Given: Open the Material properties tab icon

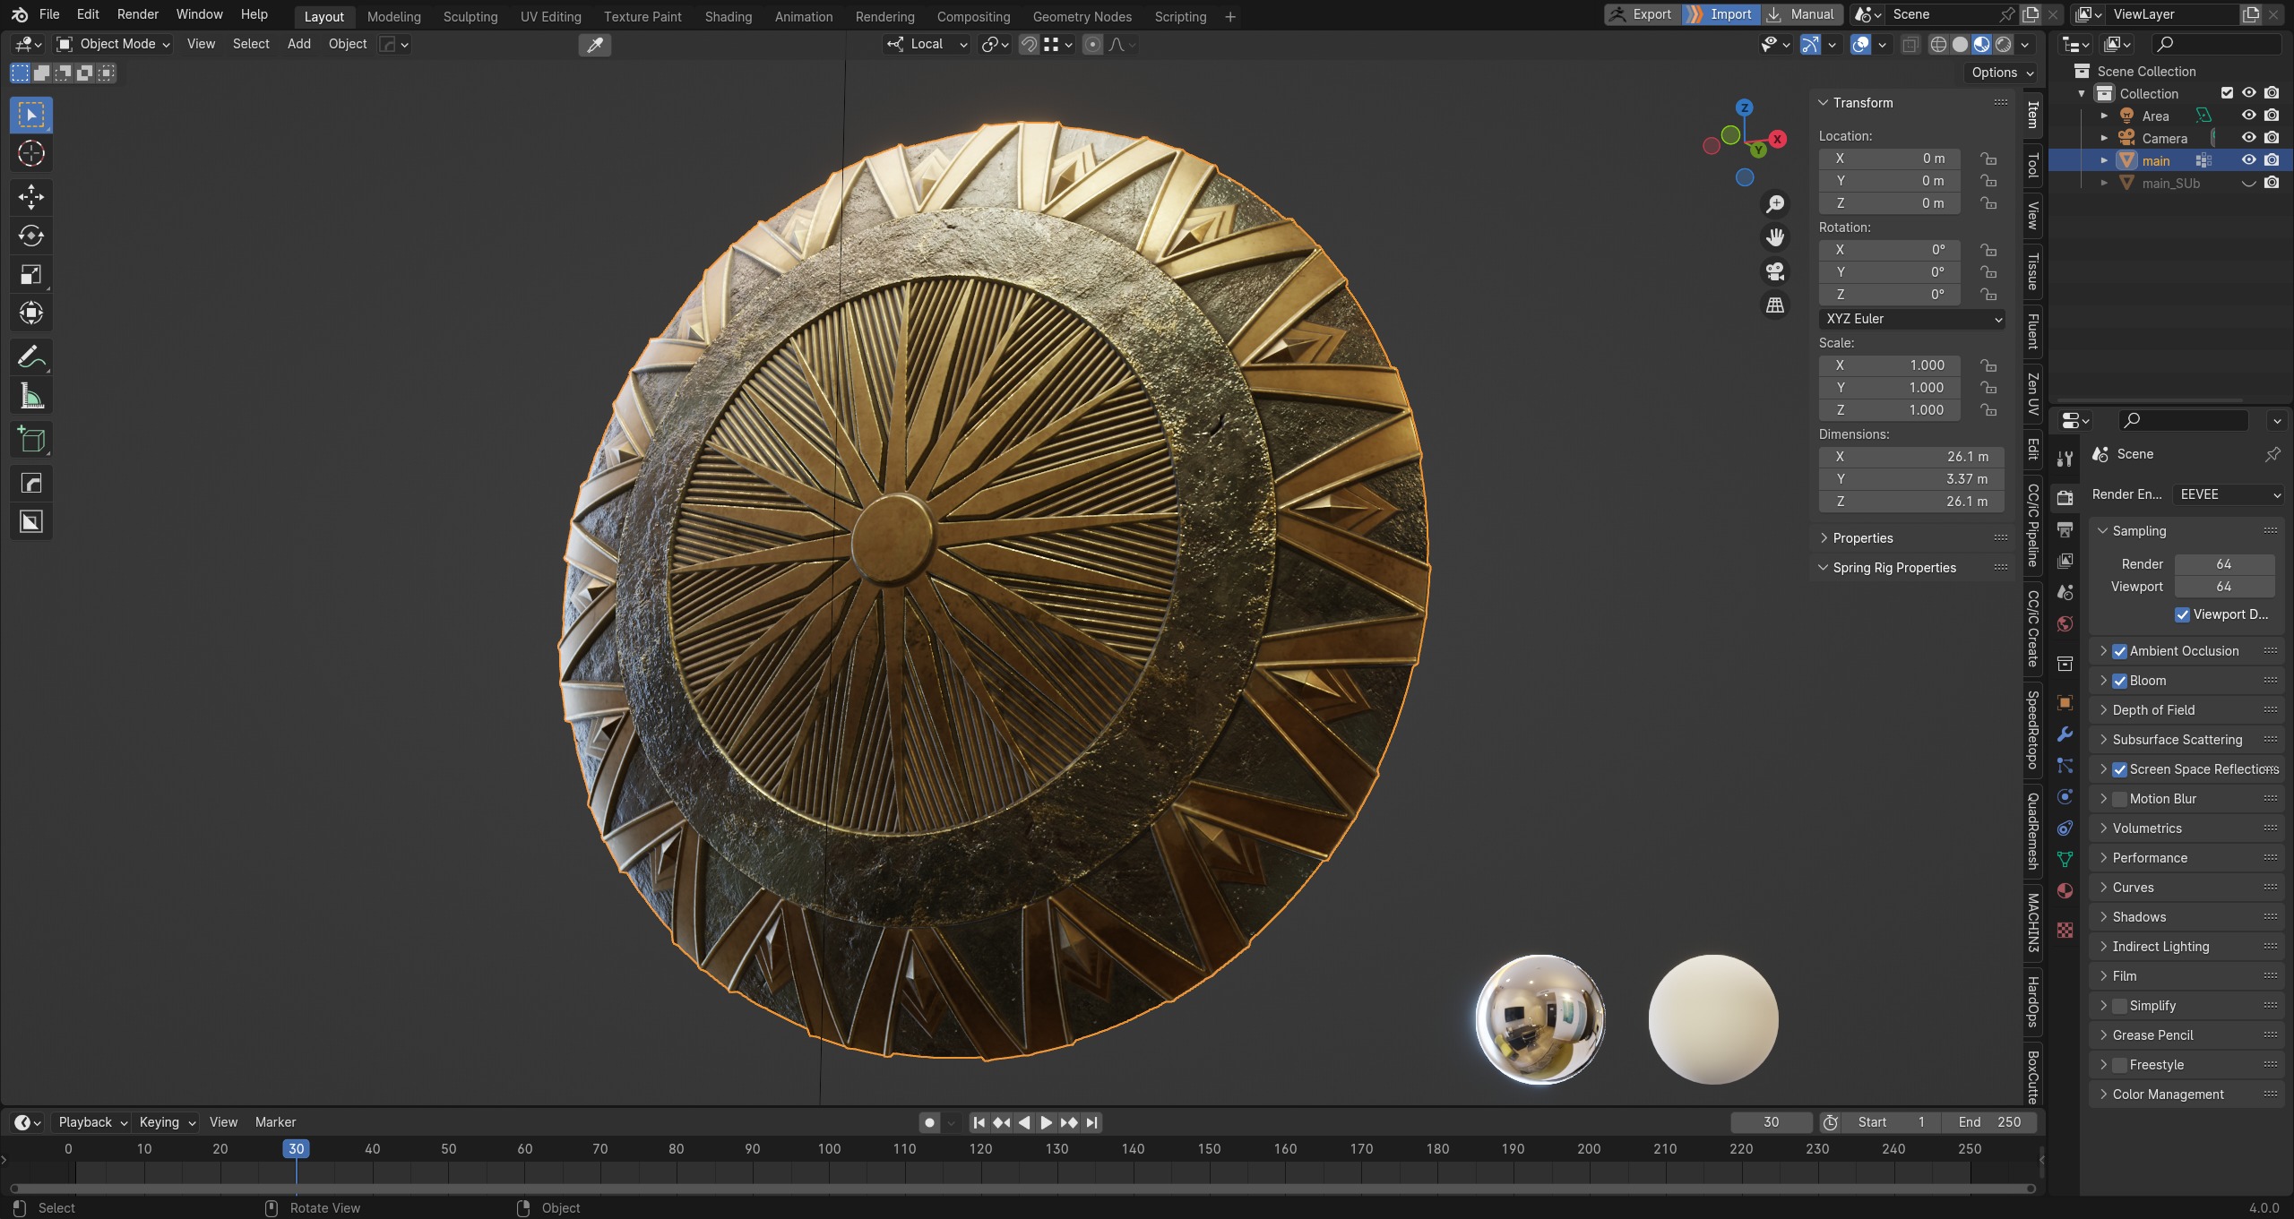Looking at the screenshot, I should (x=2065, y=890).
